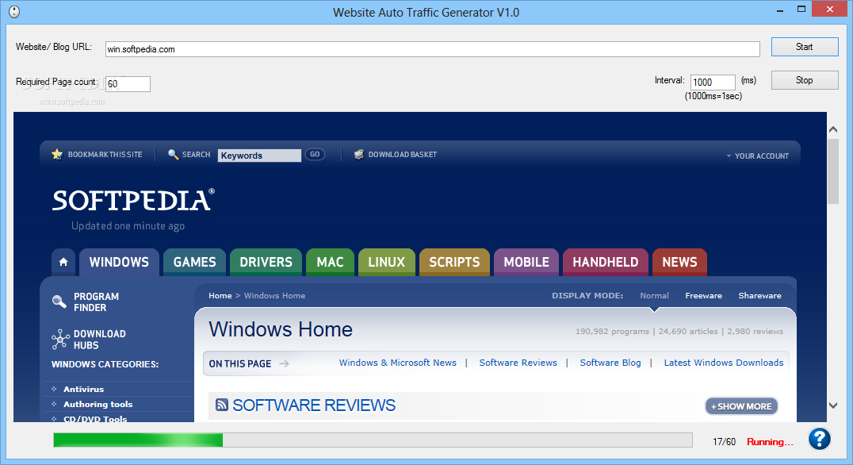This screenshot has width=853, height=465.
Task: Focus the Keywords search box
Action: pos(259,156)
